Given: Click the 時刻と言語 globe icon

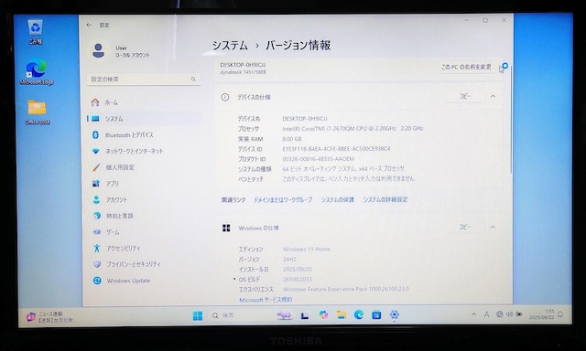Looking at the screenshot, I should pyautogui.click(x=96, y=216).
